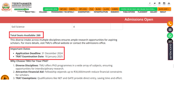Viewport: 175px width, 107px height.
Task: Open the LinkedIn social icon
Action: (x=159, y=3)
